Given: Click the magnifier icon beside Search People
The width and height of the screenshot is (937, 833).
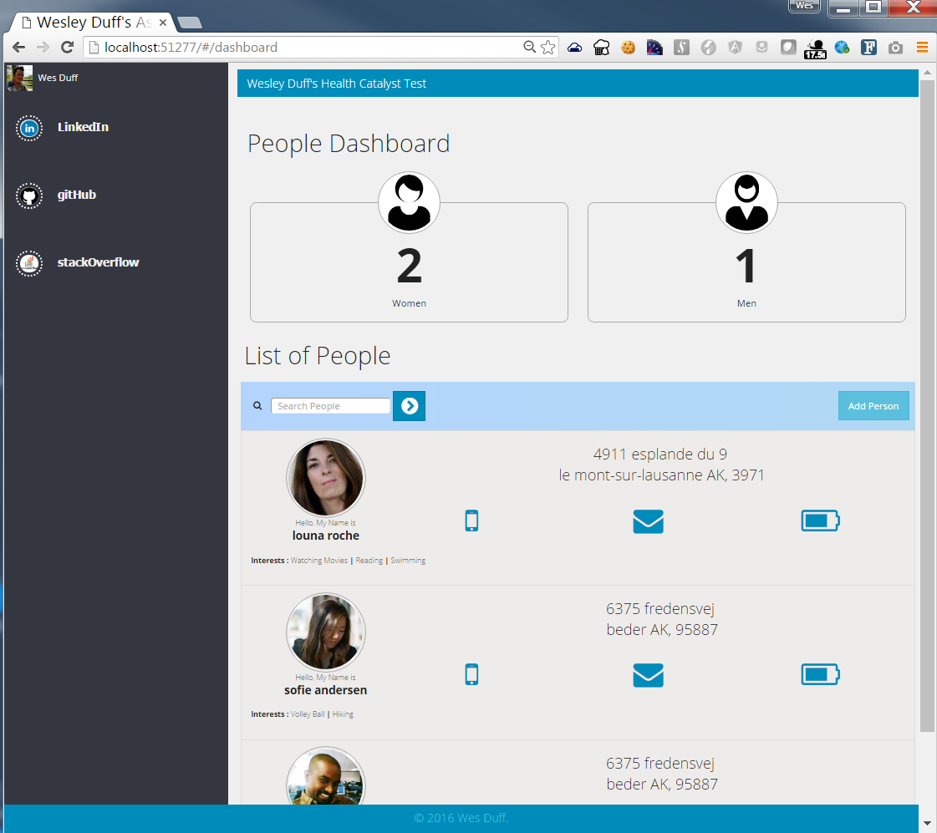Looking at the screenshot, I should pos(257,406).
